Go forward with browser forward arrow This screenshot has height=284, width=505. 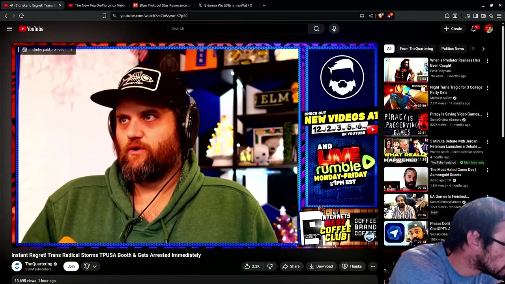click(x=13, y=16)
